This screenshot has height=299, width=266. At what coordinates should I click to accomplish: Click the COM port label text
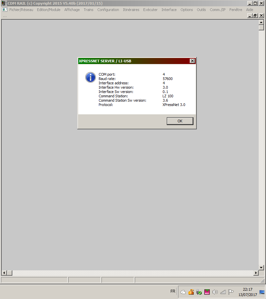(107, 74)
